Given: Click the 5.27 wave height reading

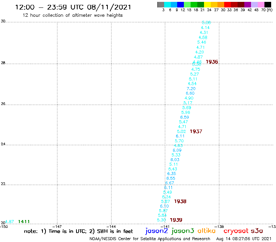Looking at the screenshot, I should point(194,74).
